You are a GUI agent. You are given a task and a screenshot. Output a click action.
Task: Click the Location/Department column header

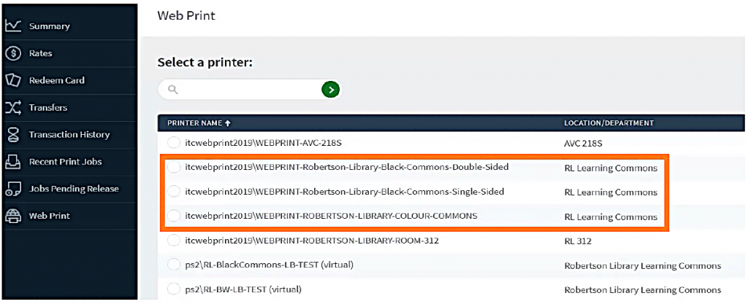(608, 122)
